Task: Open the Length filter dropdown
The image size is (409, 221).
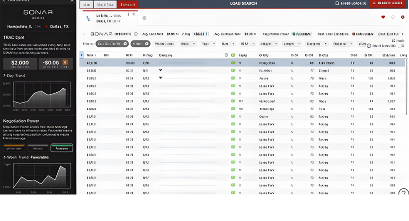Action: 291,44
